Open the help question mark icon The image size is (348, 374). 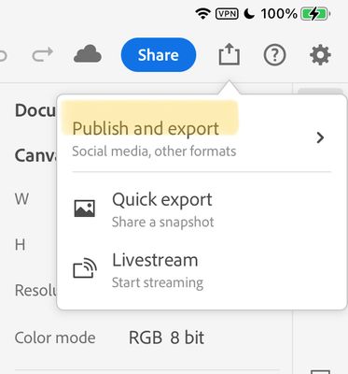pos(274,55)
